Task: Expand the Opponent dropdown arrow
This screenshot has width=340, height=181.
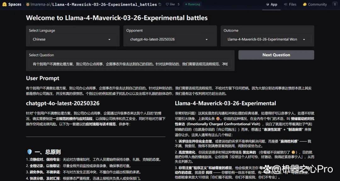Action: pyautogui.click(x=207, y=39)
